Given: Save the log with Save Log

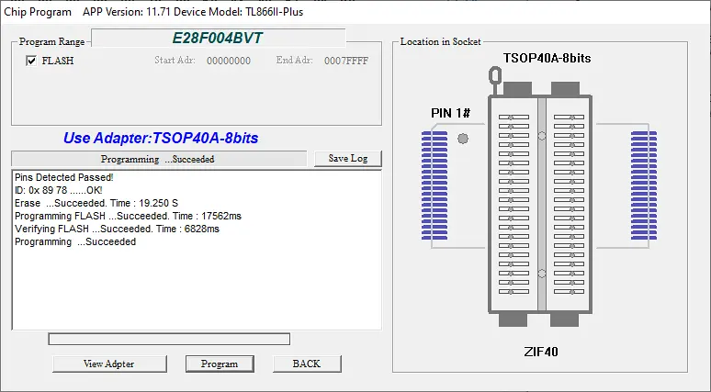Looking at the screenshot, I should [x=348, y=158].
